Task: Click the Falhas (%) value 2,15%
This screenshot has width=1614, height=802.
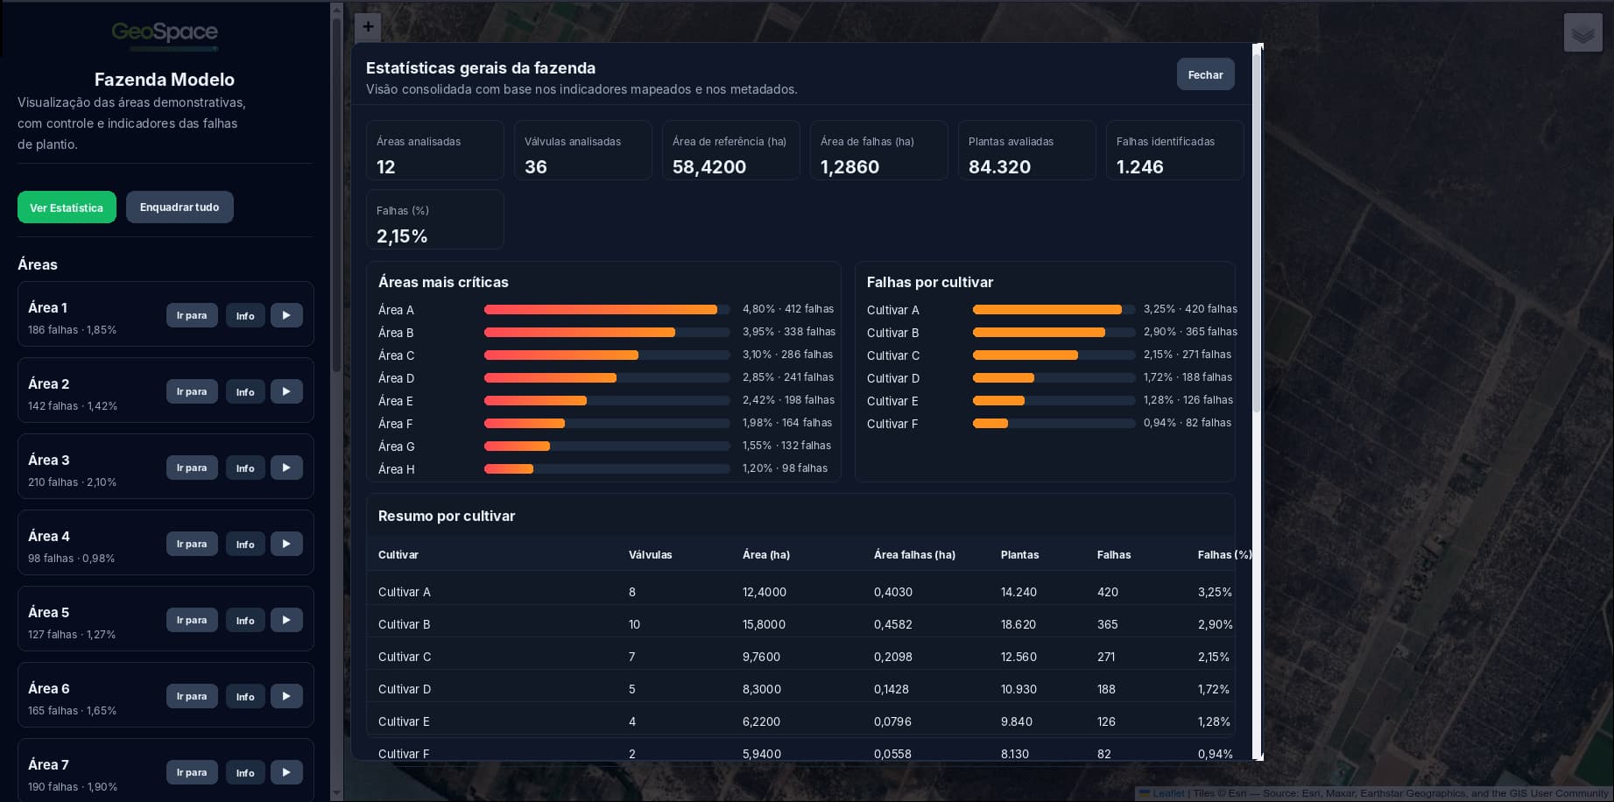Action: pyautogui.click(x=402, y=236)
